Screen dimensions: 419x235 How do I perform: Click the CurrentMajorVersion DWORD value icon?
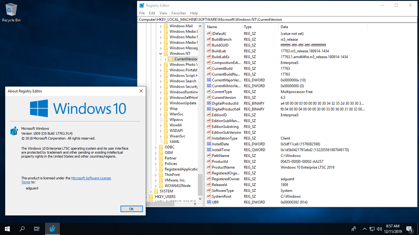(x=209, y=80)
